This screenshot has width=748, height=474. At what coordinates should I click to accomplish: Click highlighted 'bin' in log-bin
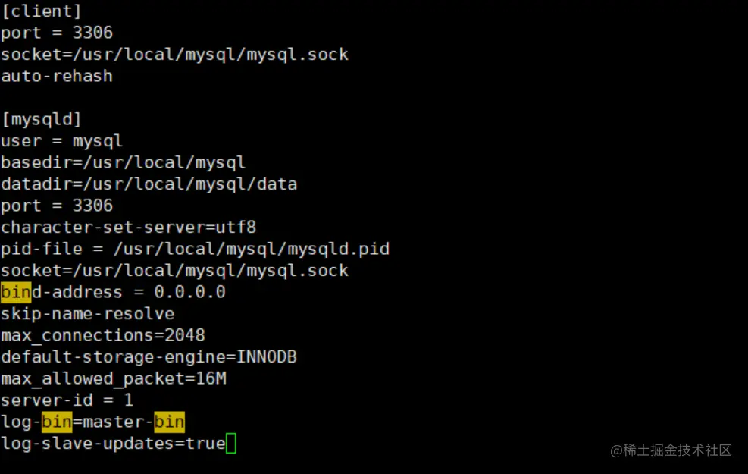pos(56,422)
